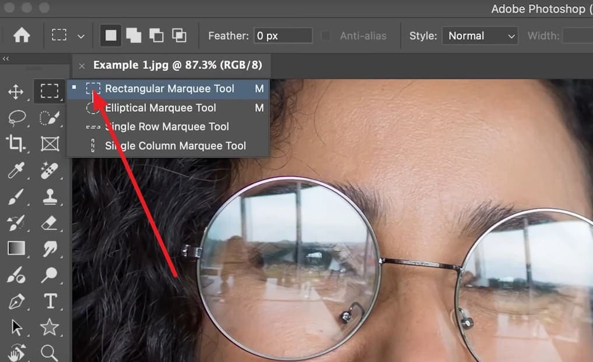
Task: Select the Eyedropper tool
Action: pyautogui.click(x=16, y=170)
